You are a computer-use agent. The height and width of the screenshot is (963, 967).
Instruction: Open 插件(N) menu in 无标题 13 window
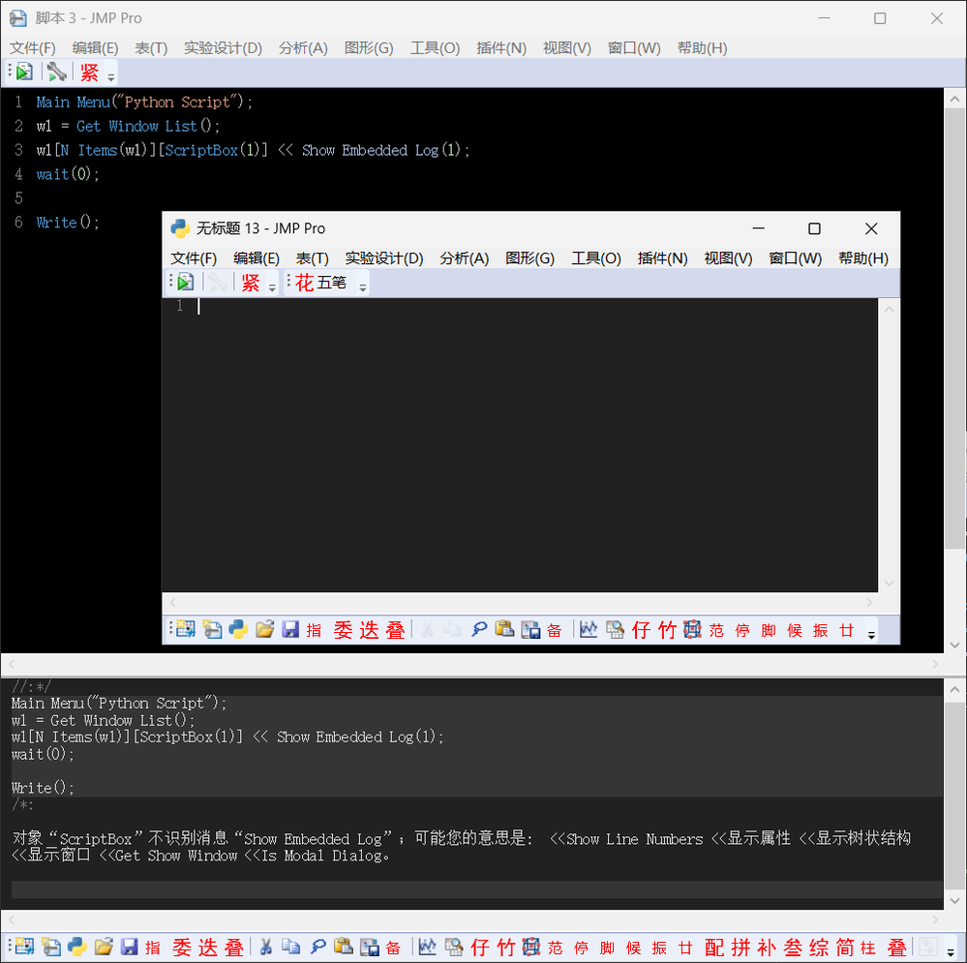click(662, 258)
